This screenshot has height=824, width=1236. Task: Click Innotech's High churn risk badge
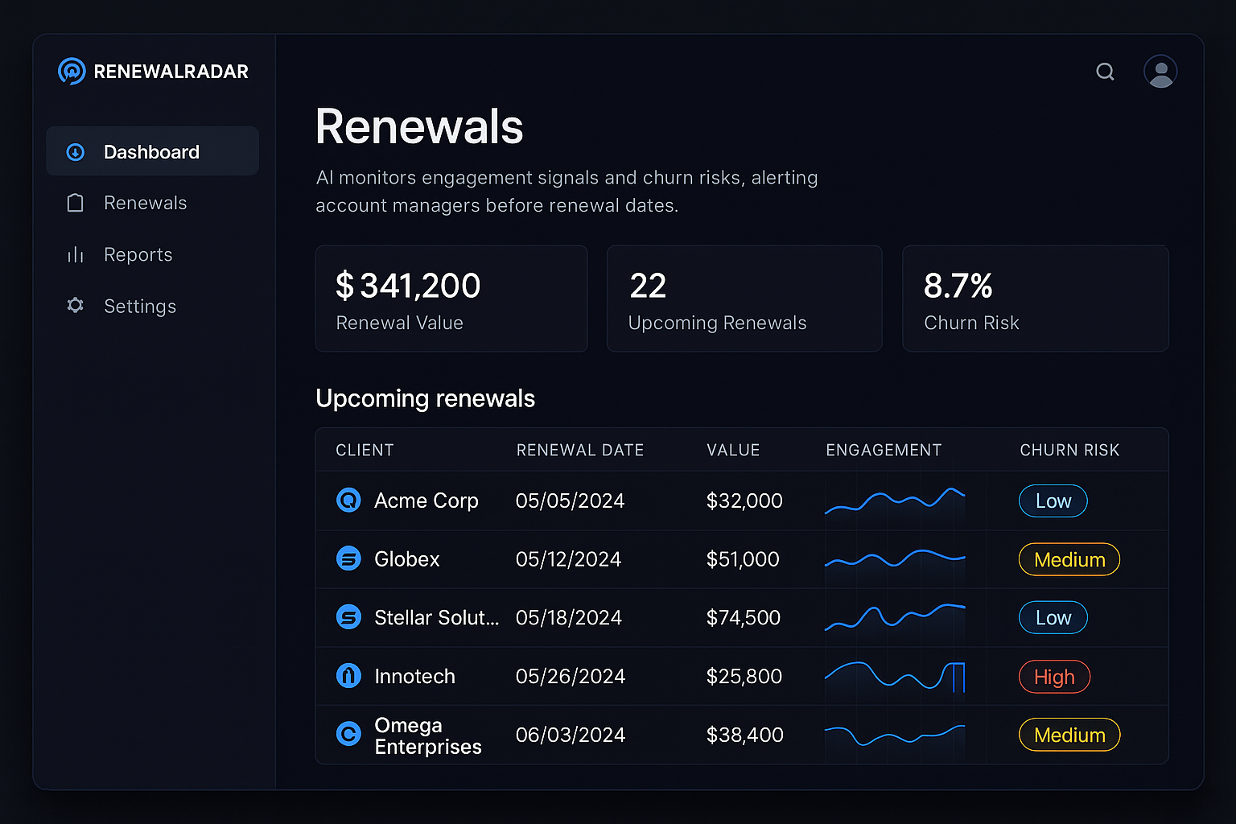[x=1054, y=677]
